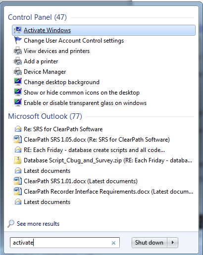The image size is (203, 255).
Task: Click the Activate Windows monitor icon
Action: (18, 30)
